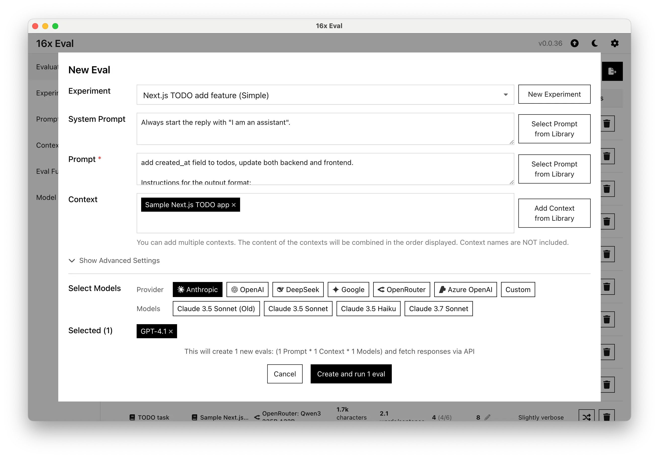Select the DeepSeek provider
This screenshot has height=458, width=659.
[x=298, y=290]
